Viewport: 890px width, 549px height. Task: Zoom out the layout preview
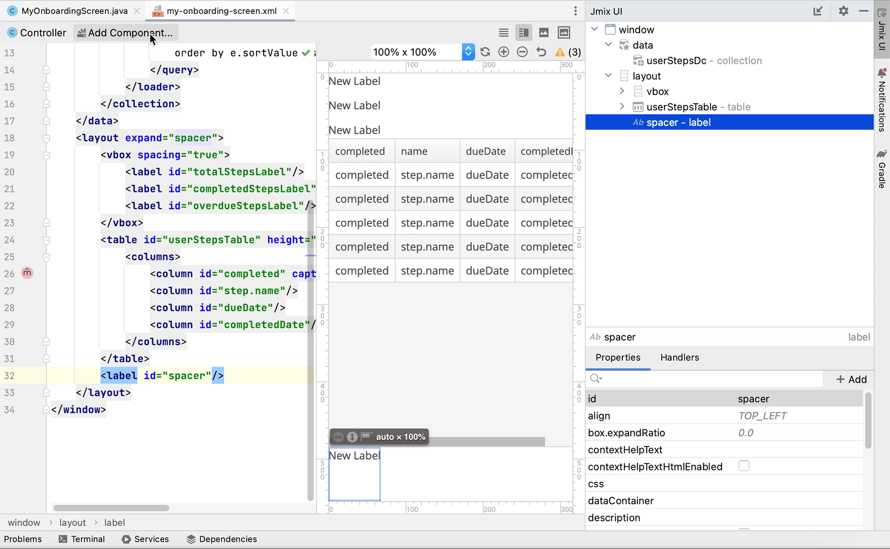point(522,52)
